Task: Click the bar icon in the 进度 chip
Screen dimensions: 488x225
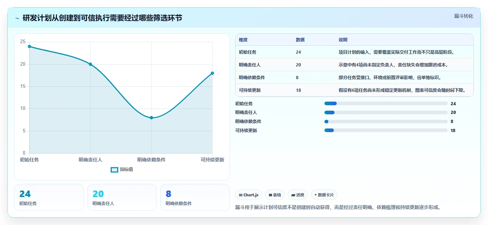Action: [293, 195]
